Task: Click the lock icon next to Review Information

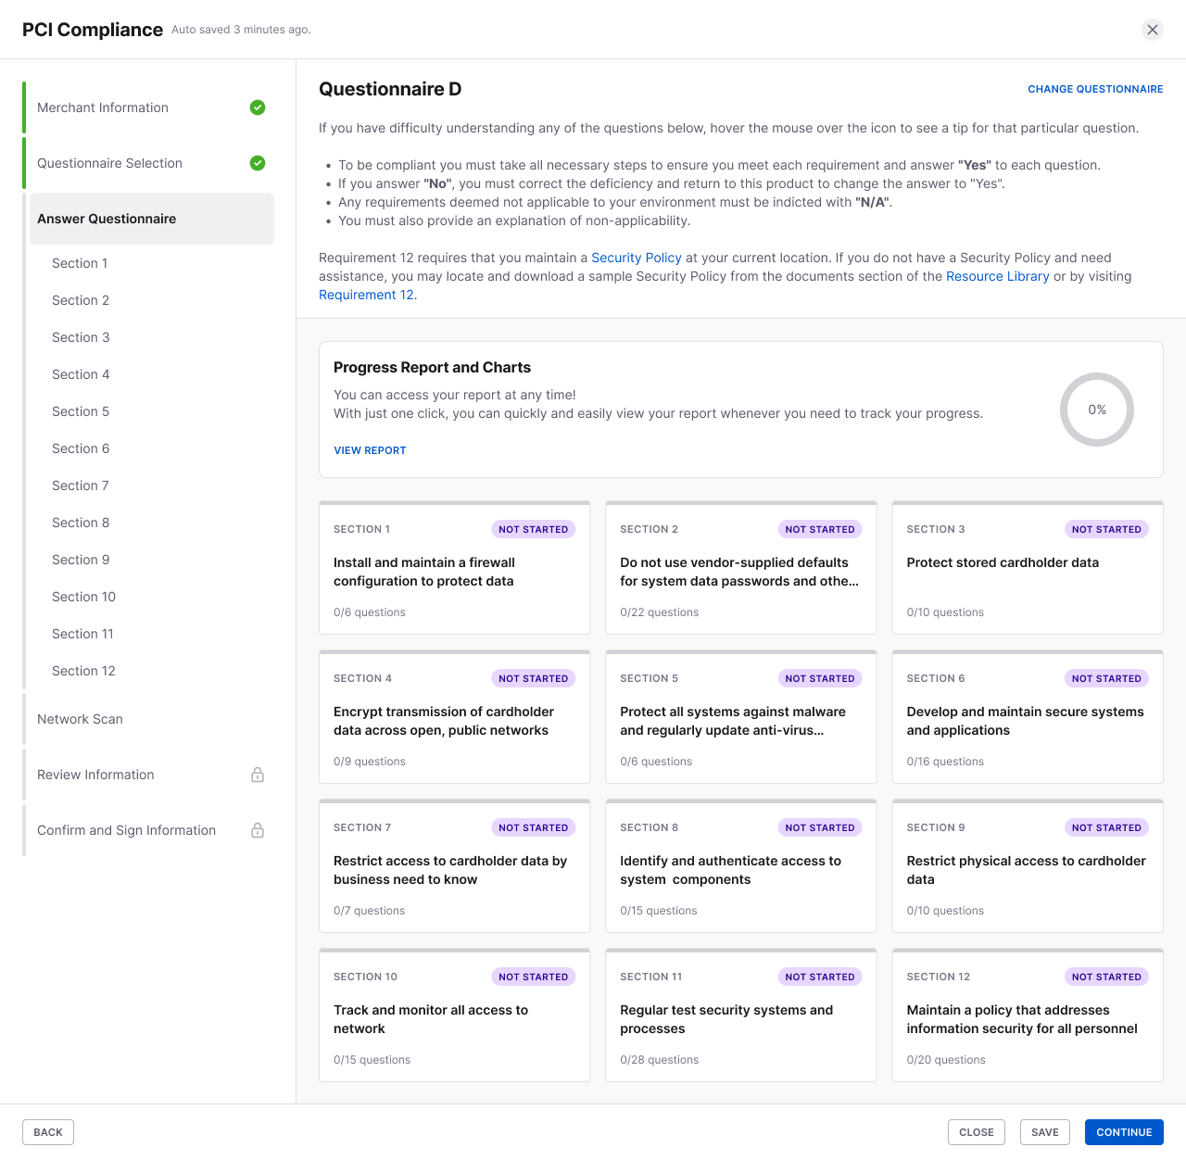Action: [x=258, y=775]
